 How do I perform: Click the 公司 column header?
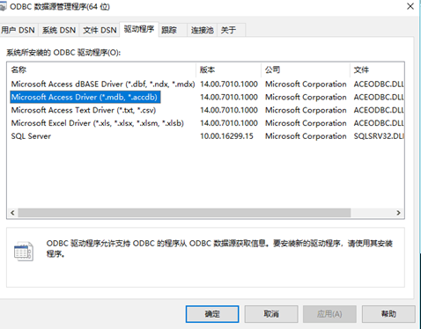(x=306, y=69)
